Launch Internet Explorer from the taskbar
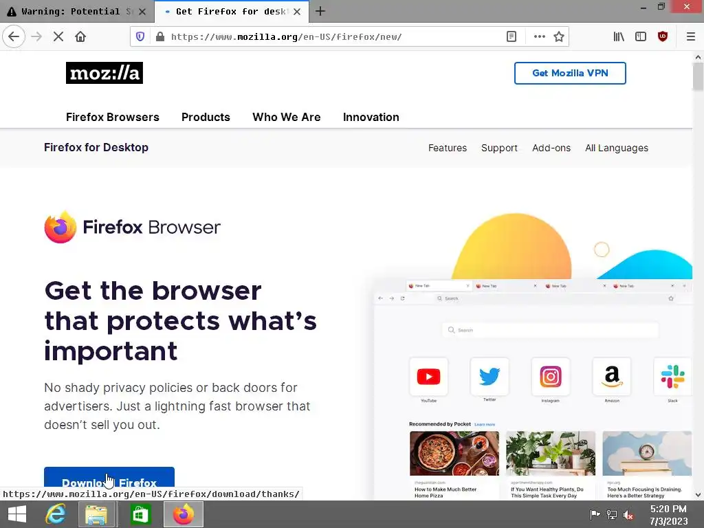The width and height of the screenshot is (704, 528). (x=56, y=514)
